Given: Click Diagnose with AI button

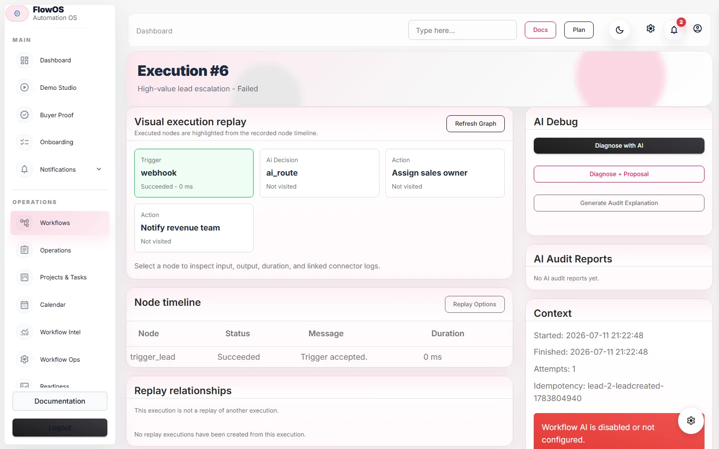Looking at the screenshot, I should tap(619, 146).
